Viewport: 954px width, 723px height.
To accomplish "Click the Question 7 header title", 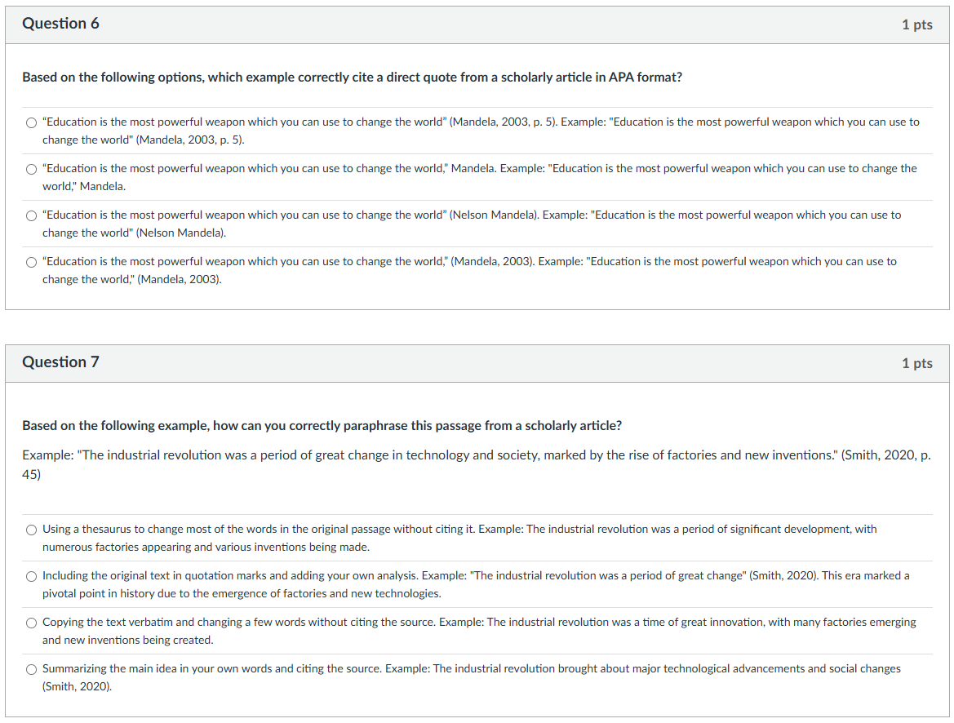I will point(61,362).
